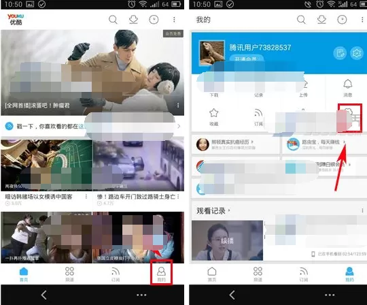
Task: Select 首页 home tab on left screen
Action: tap(24, 274)
